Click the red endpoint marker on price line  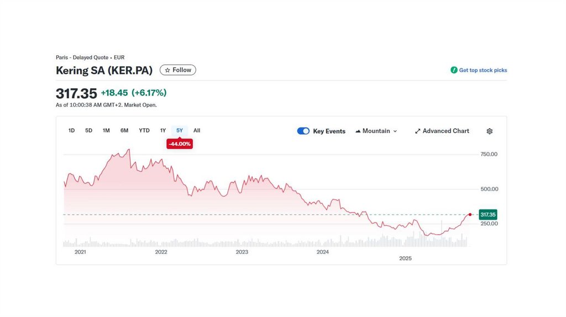470,214
